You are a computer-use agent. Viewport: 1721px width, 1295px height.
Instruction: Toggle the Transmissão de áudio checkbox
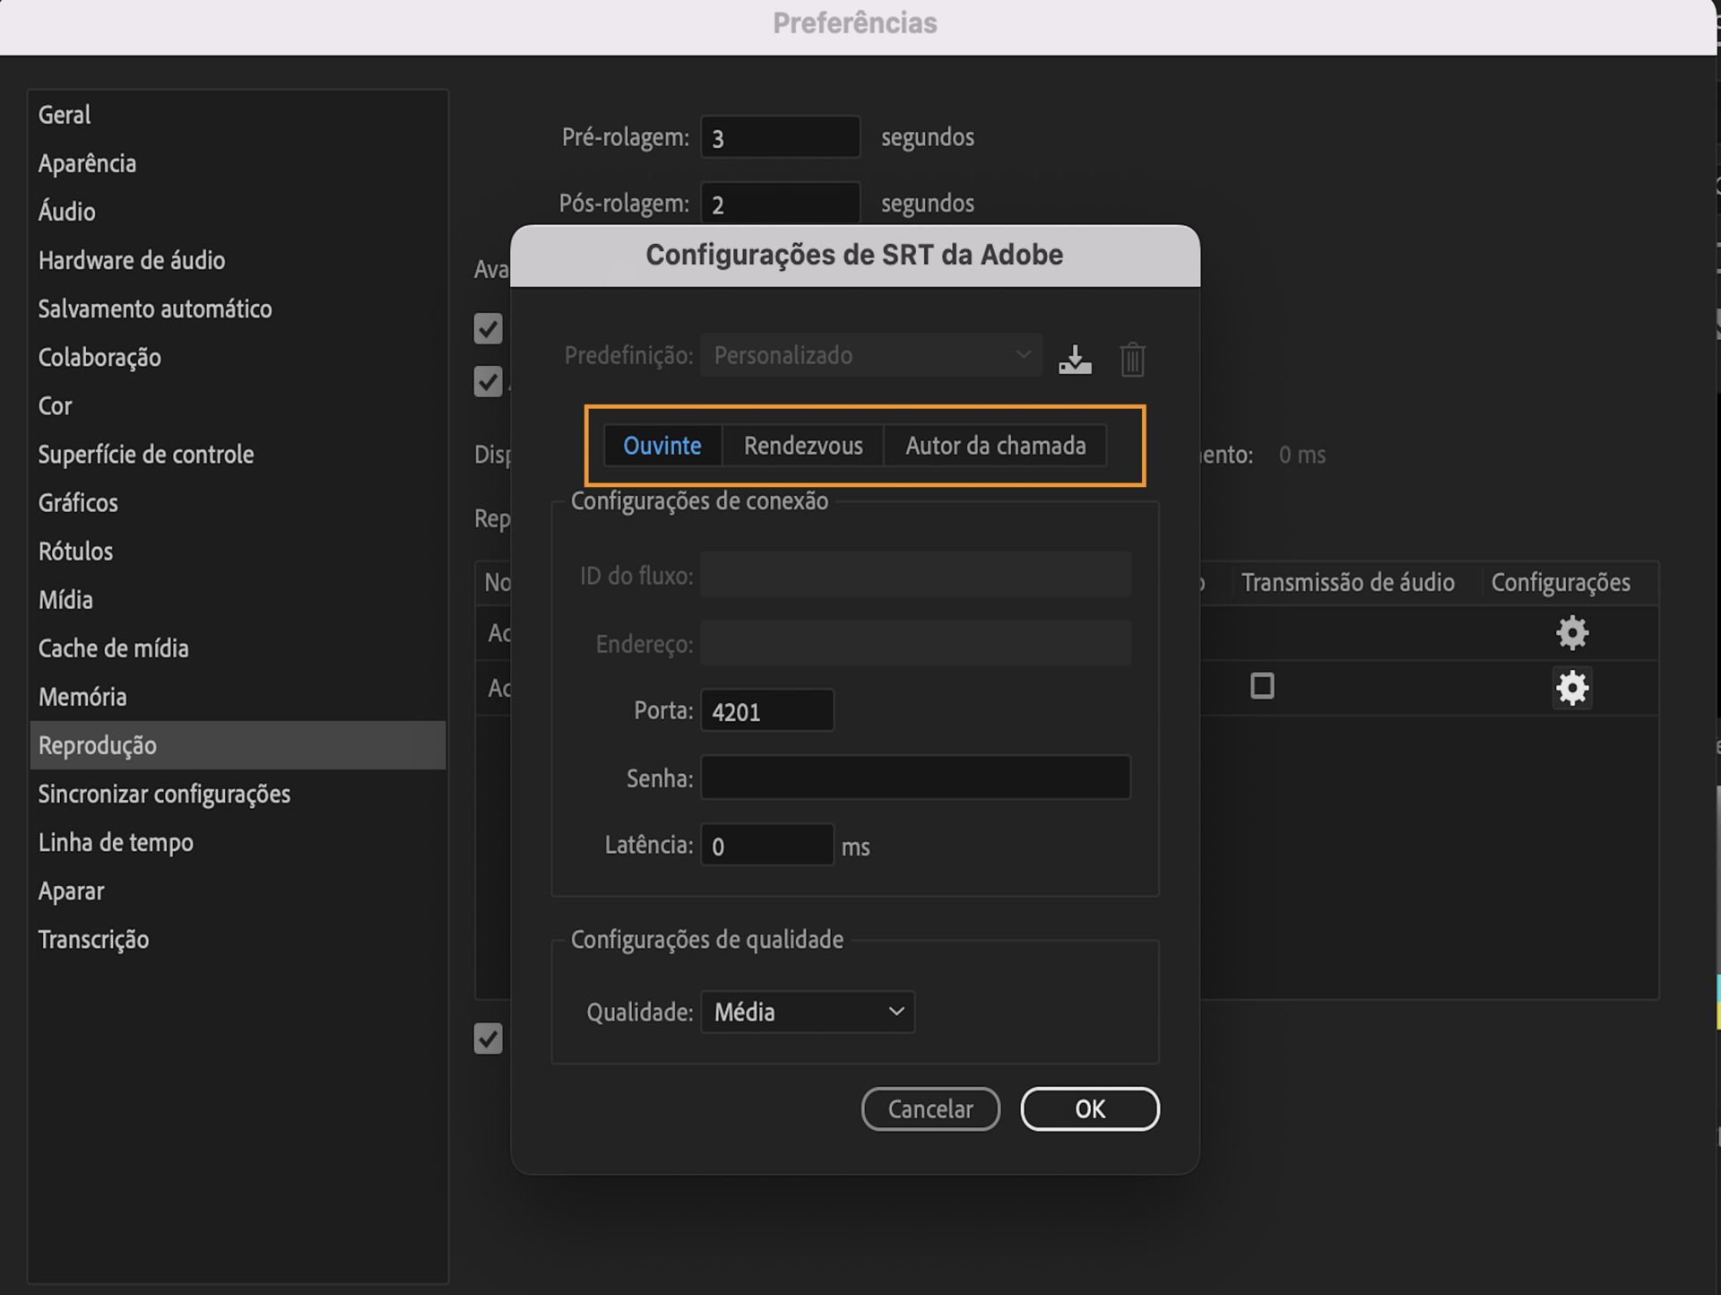coord(1262,686)
